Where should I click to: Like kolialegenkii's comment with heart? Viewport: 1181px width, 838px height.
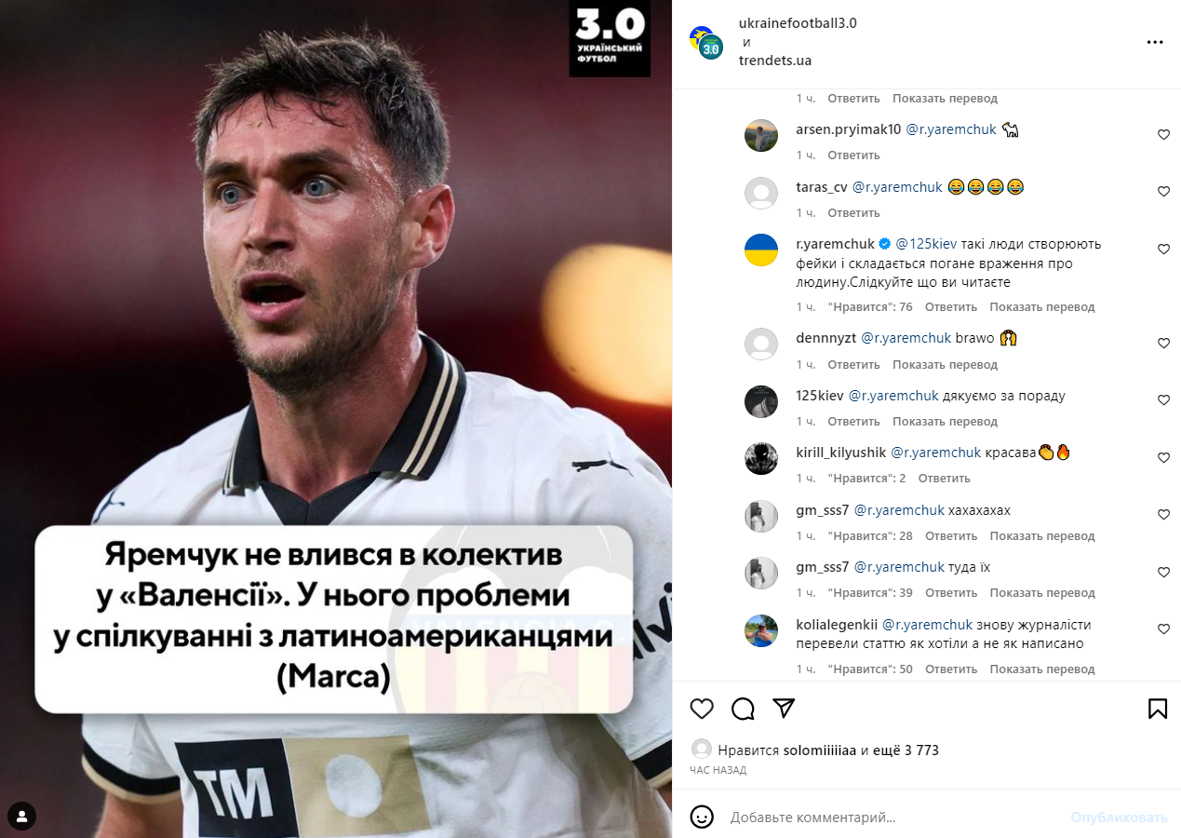pyautogui.click(x=1163, y=629)
